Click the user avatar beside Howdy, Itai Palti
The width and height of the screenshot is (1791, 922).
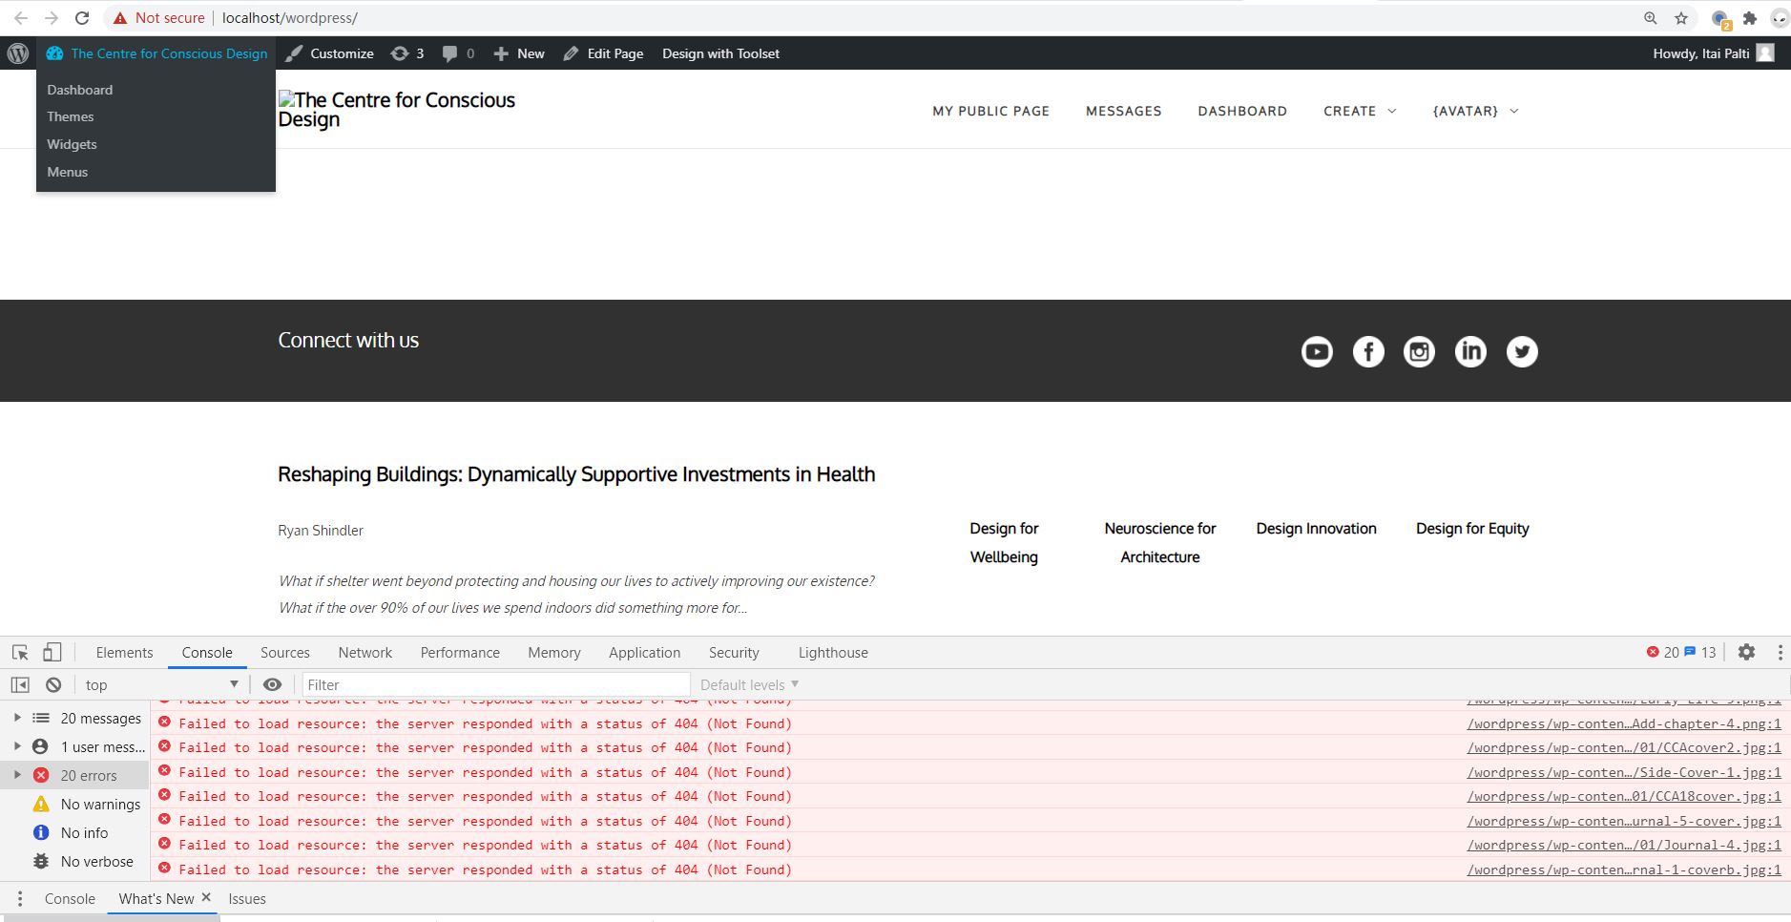click(x=1765, y=53)
